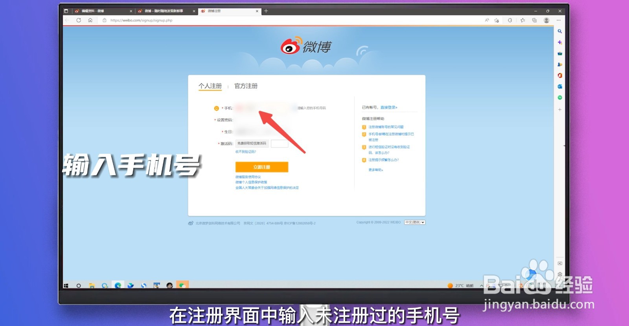Add this page to favorites star icon
The image size is (629, 326).
[x=497, y=20]
